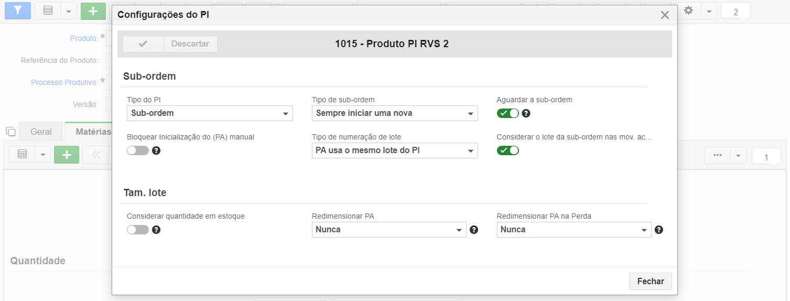Screen dimensions: 790x301
Task: Close the Configurações do PI dialog
Action: point(665,15)
